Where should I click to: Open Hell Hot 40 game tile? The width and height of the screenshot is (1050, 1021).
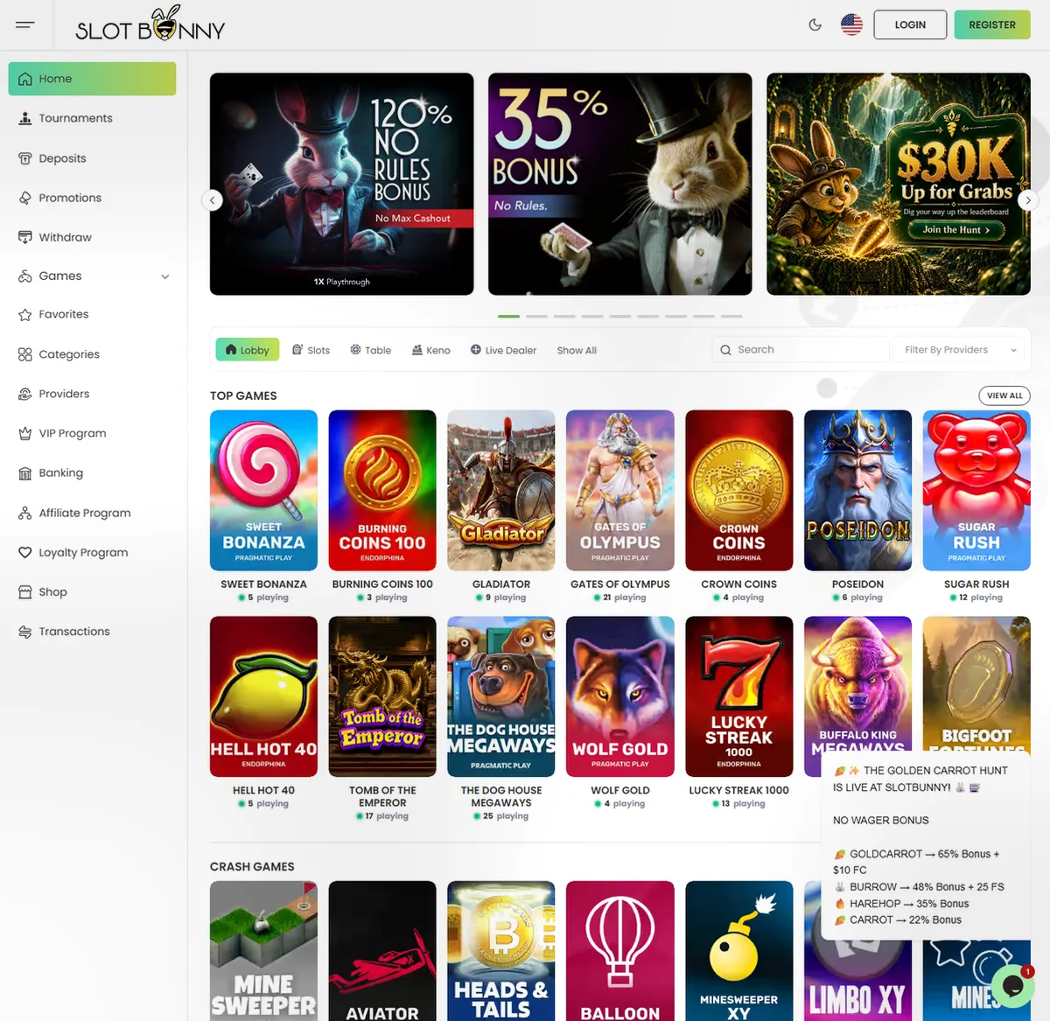[x=263, y=696]
